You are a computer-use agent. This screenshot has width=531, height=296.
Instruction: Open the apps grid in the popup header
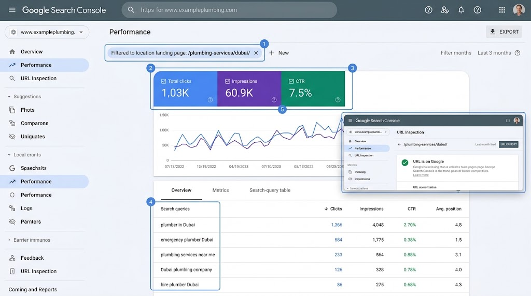(x=508, y=120)
